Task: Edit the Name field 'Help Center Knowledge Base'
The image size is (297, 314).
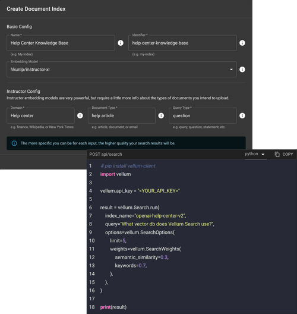Action: point(61,43)
